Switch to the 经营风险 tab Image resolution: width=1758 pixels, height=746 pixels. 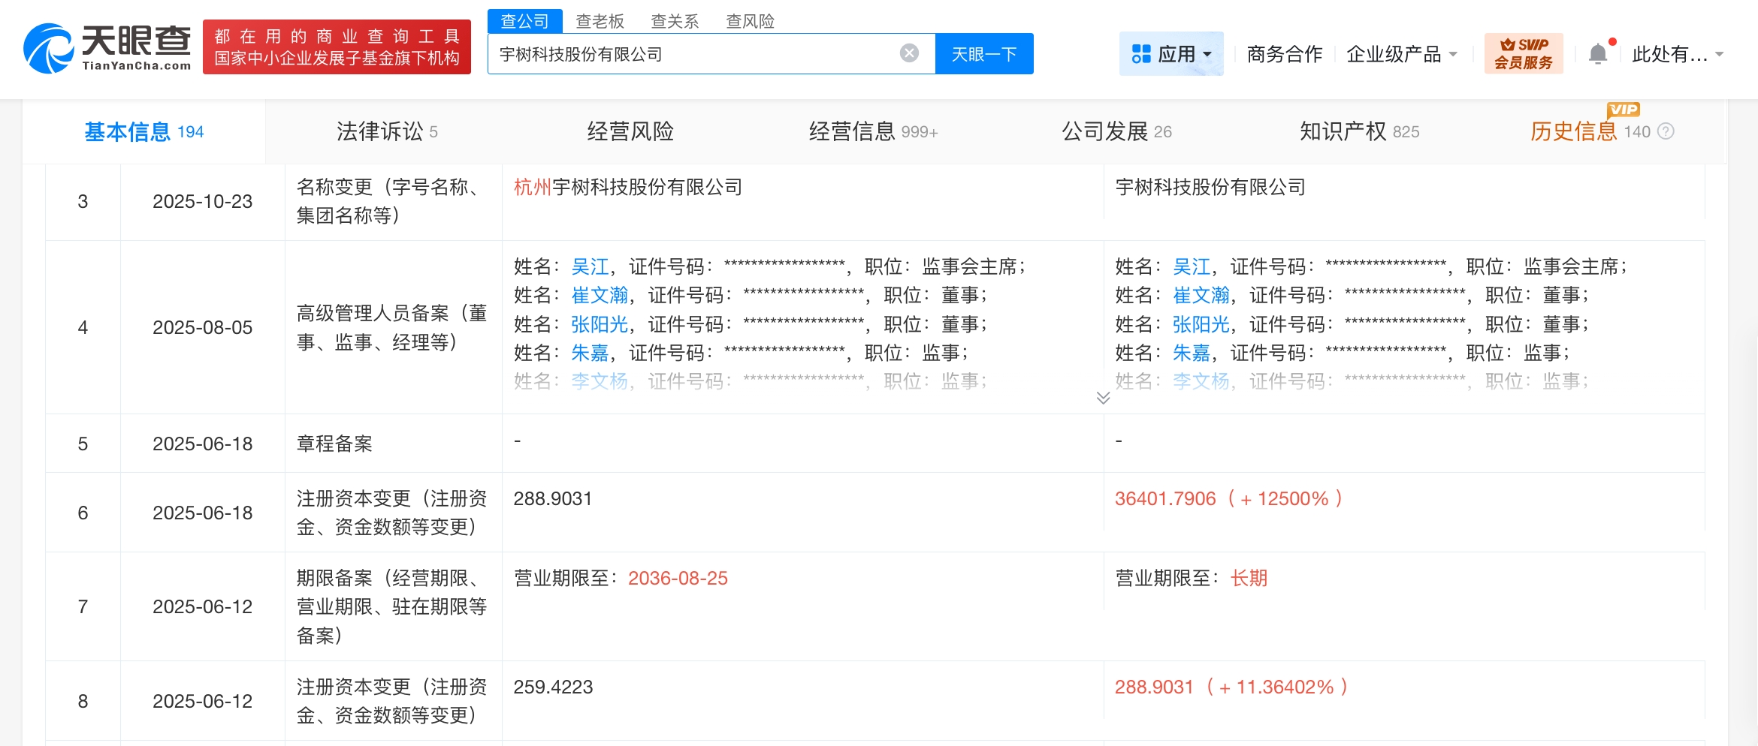point(630,132)
